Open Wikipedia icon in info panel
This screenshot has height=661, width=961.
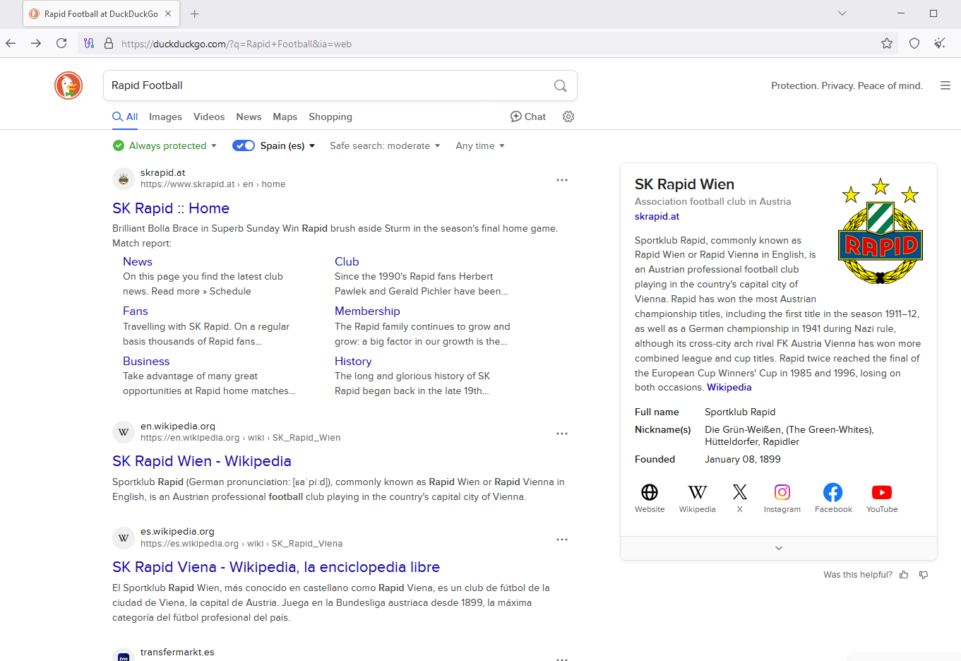click(x=697, y=498)
